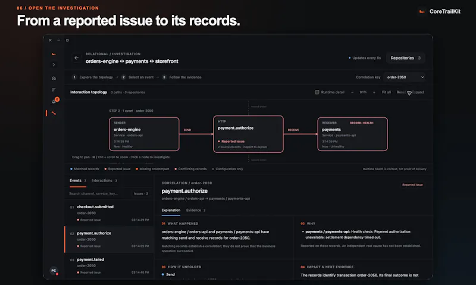The image size is (476, 285).
Task: Open the Evidence 2 tab
Action: pos(196,211)
